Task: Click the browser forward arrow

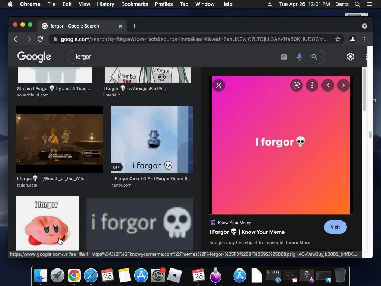Action: click(x=28, y=39)
